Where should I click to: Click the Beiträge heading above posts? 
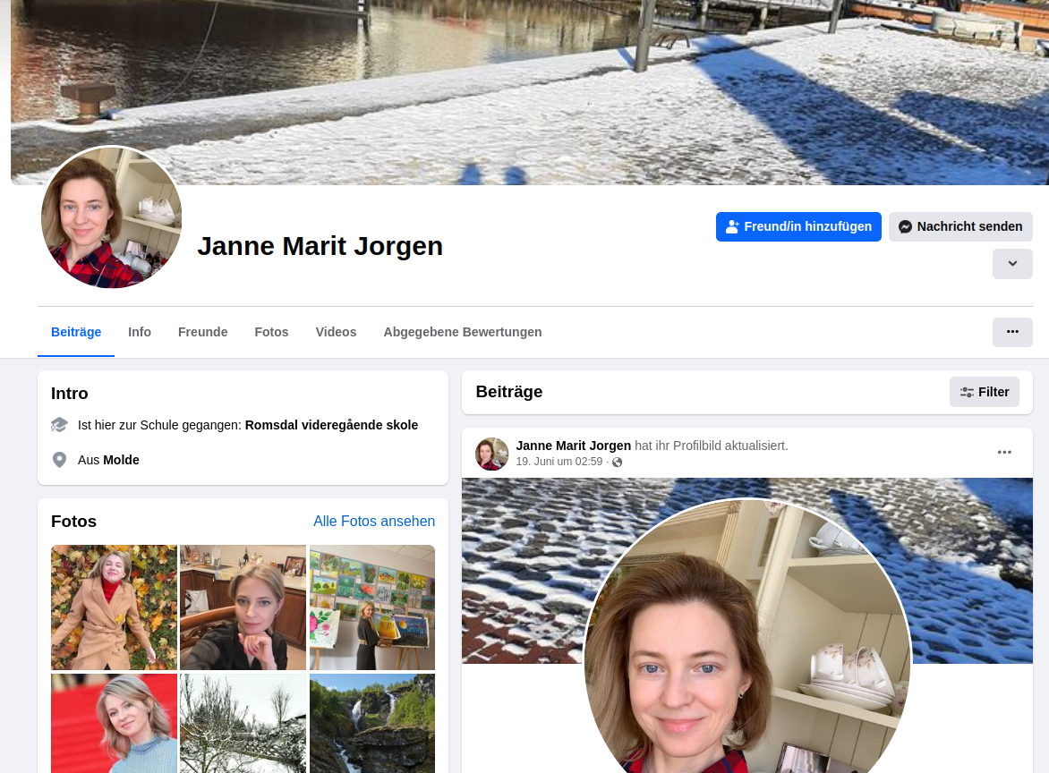(509, 392)
